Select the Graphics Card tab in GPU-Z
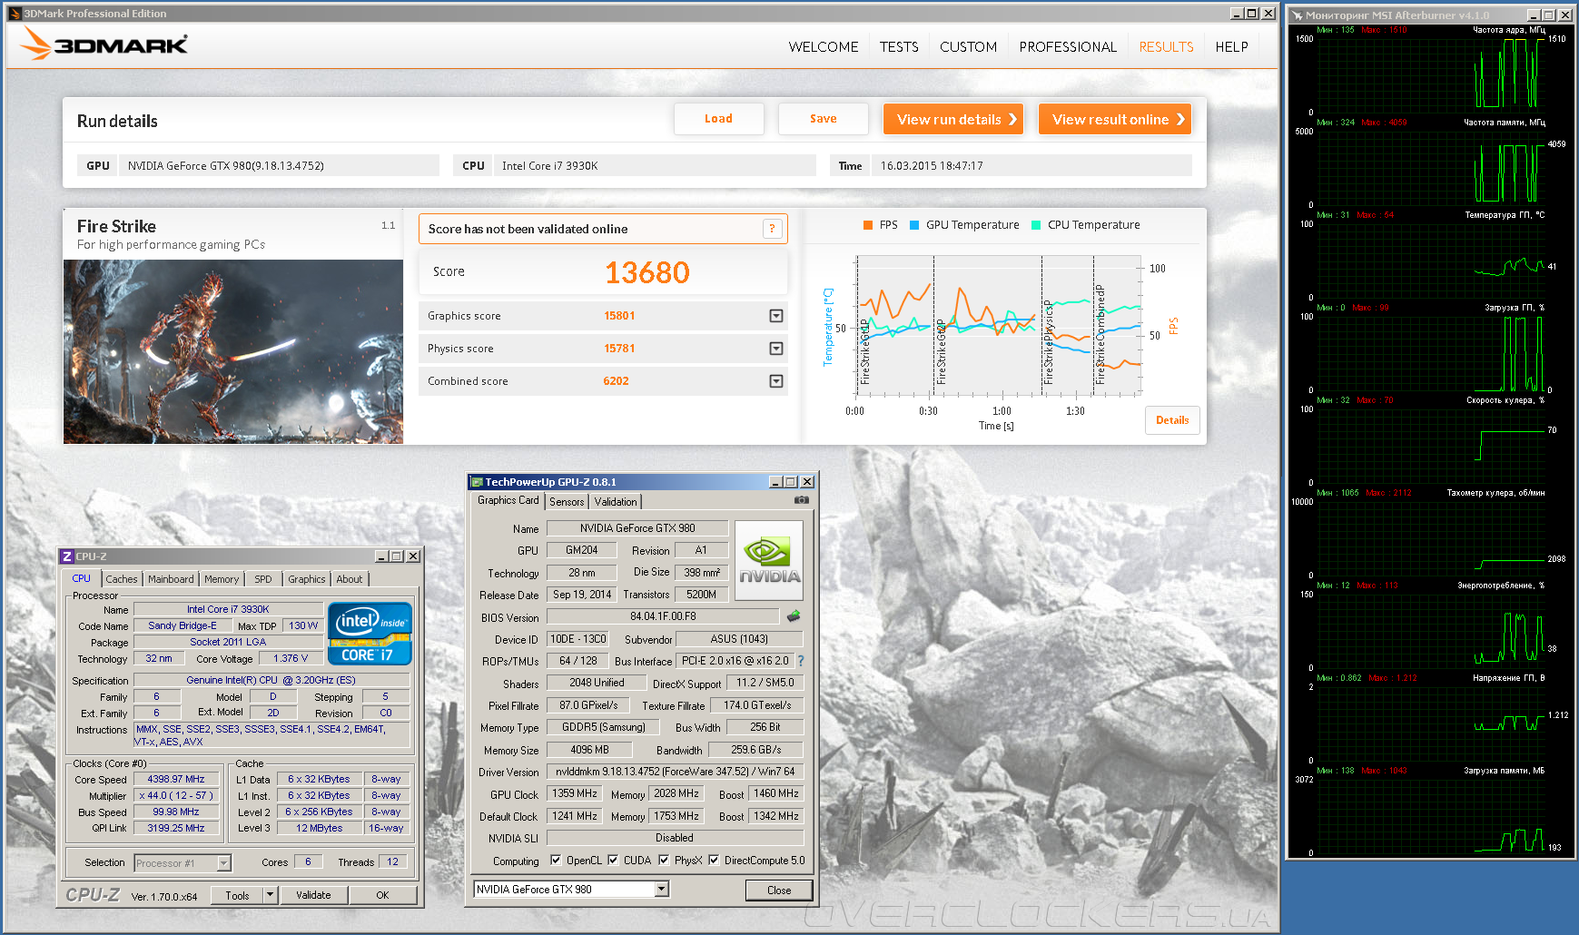The height and width of the screenshot is (935, 1579). [x=508, y=500]
